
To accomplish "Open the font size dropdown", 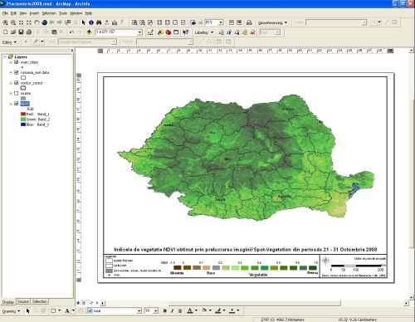I will point(156,311).
